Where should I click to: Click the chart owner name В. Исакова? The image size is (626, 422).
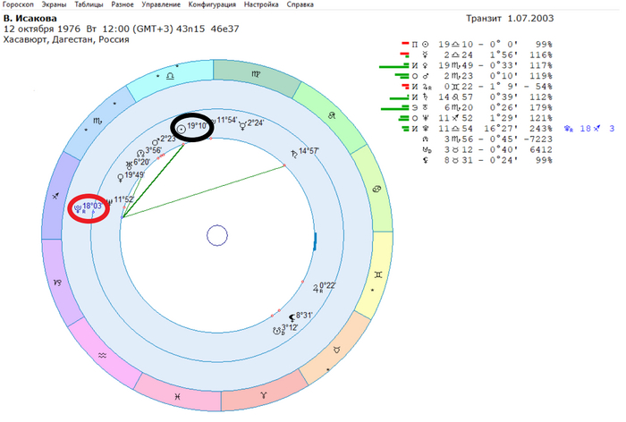(30, 18)
